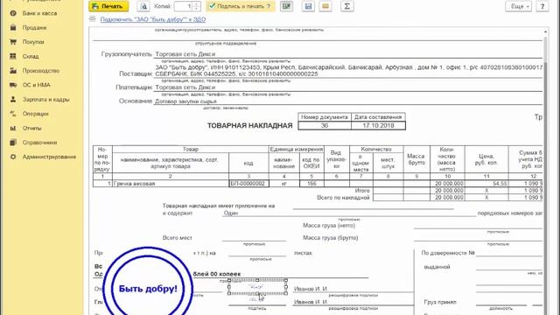Open Отчеты section in sidebar
560x315 pixels.
point(31,128)
